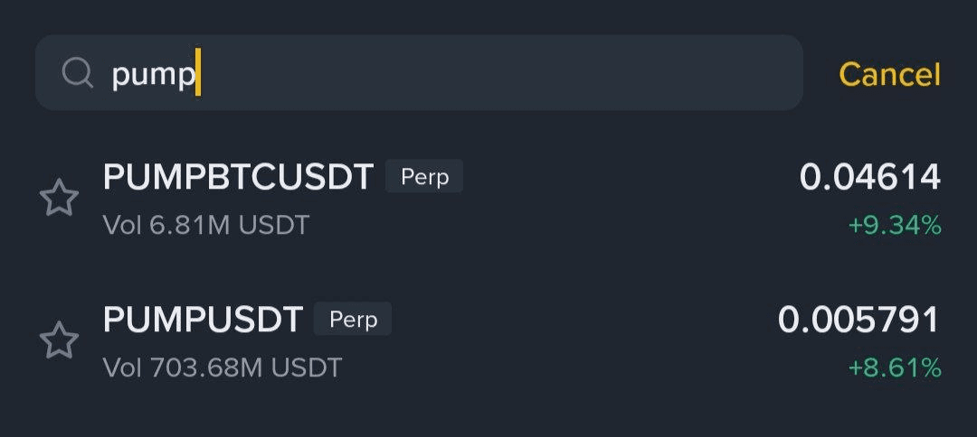Viewport: 977px width, 437px height.
Task: Tap the Perp badge beside PUMPUSDT
Action: 353,319
